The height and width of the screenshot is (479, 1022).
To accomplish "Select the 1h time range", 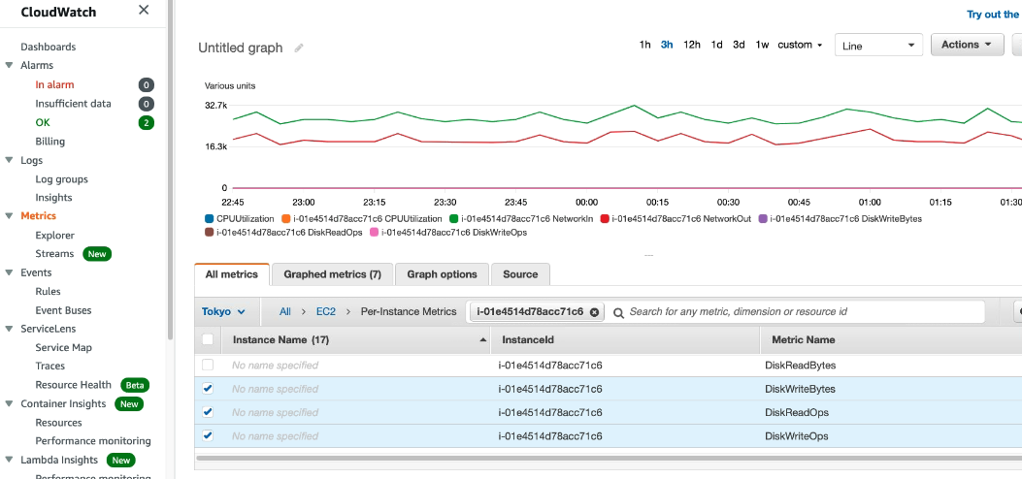I will pyautogui.click(x=644, y=45).
